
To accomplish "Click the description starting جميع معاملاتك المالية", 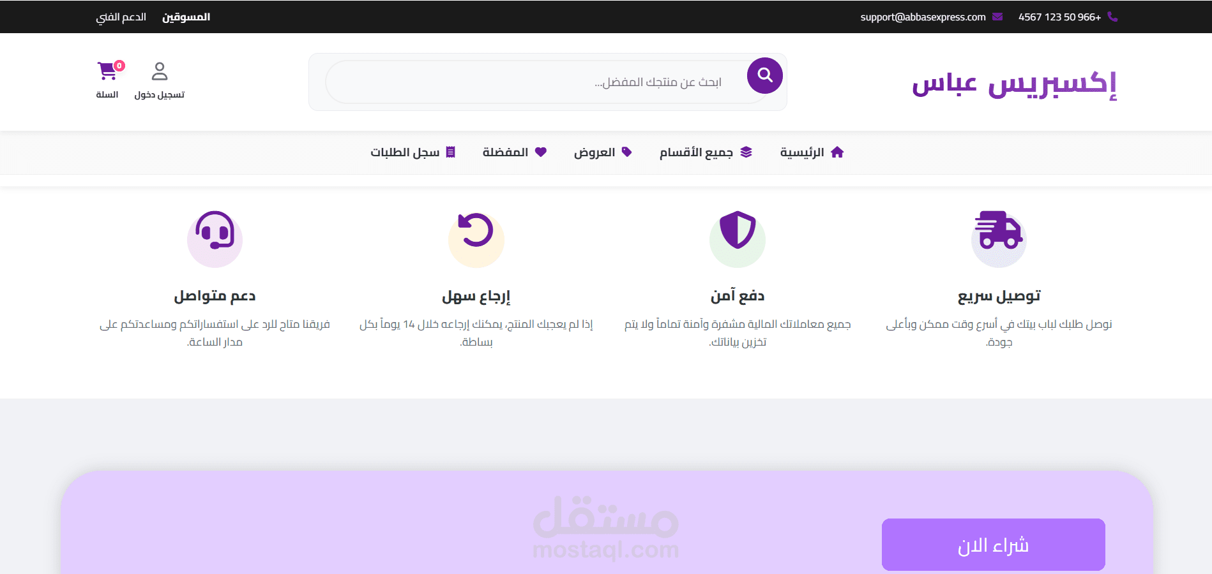I will tap(738, 333).
